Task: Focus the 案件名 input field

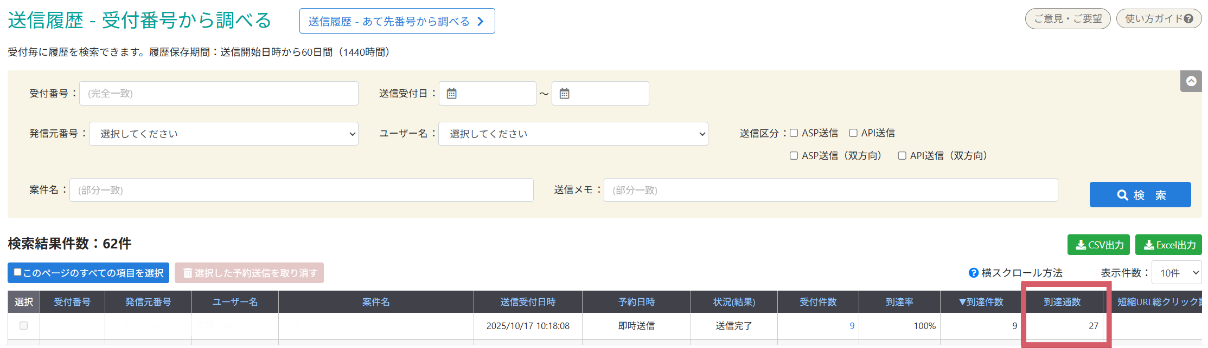Action: (x=301, y=190)
